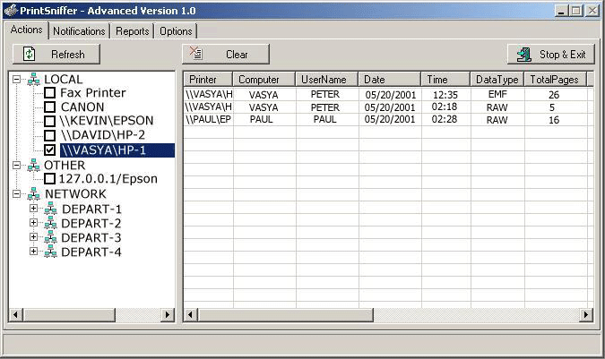605x359 pixels.
Task: Click the printer tree's left scroll arrow
Action: click(15, 315)
